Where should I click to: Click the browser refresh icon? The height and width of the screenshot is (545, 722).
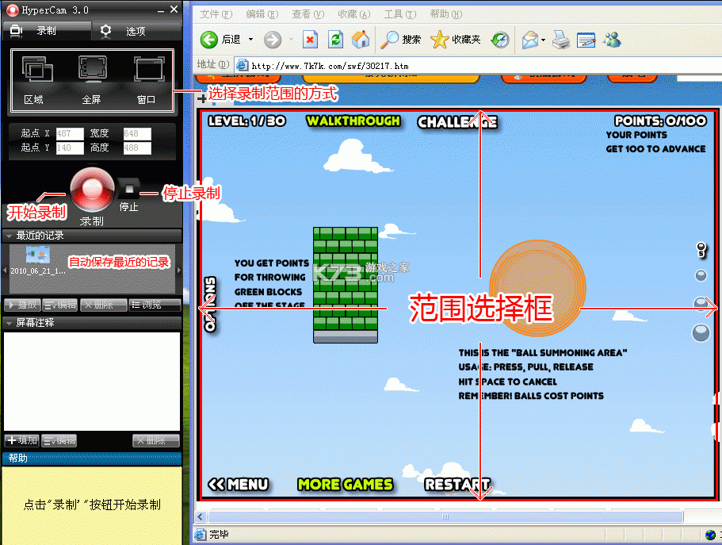click(336, 40)
